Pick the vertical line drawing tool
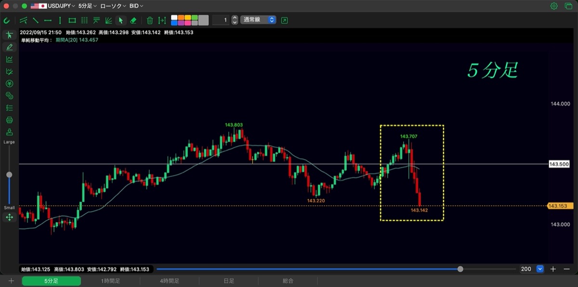 [x=60, y=20]
